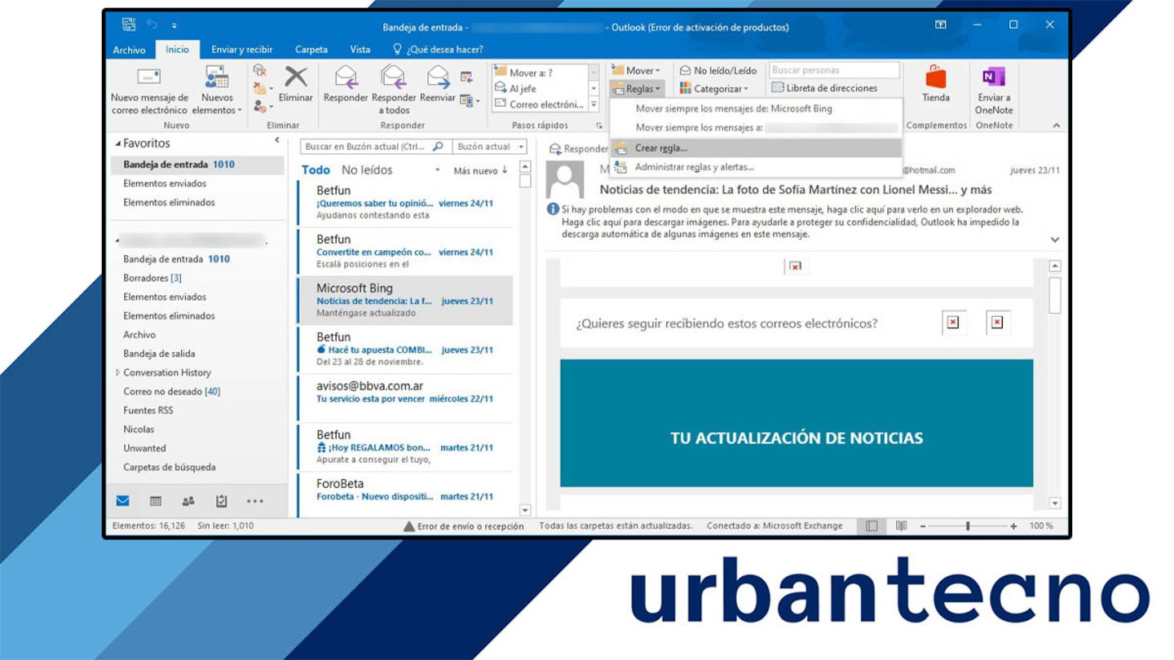Select the 'No leídos' filter tab
The height and width of the screenshot is (660, 1174).
(x=367, y=169)
